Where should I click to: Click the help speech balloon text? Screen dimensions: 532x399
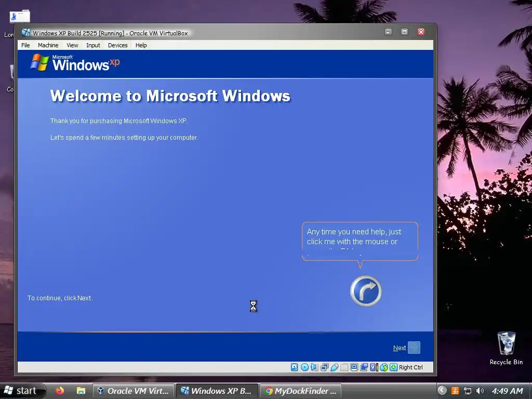pyautogui.click(x=354, y=236)
